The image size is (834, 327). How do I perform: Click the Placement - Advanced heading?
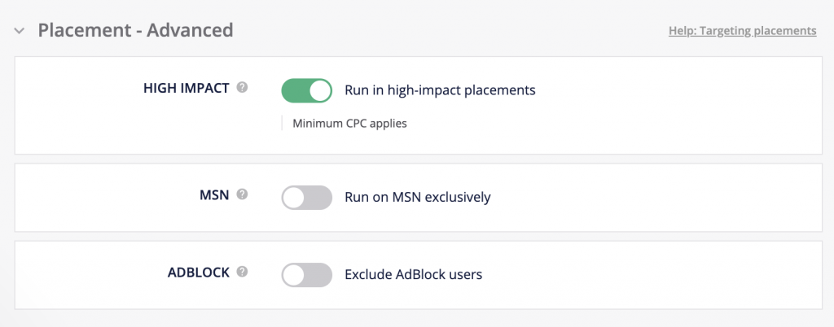tap(135, 31)
